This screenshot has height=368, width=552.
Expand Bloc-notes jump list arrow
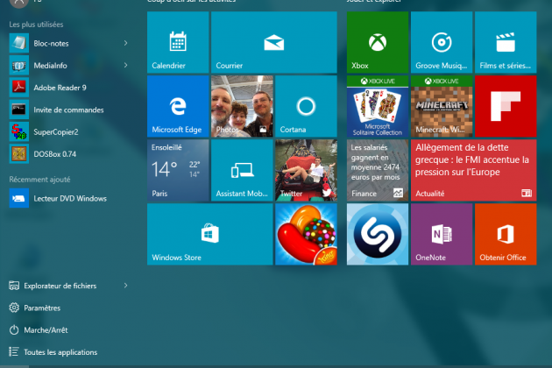pos(125,43)
